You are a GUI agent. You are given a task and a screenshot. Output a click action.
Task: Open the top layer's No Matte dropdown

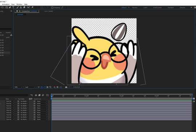tap(24, 101)
